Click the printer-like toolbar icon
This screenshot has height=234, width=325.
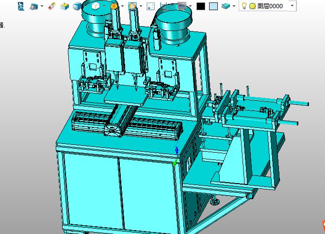(34, 6)
